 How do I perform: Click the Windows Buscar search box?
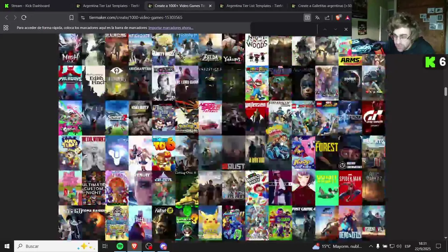click(x=56, y=246)
